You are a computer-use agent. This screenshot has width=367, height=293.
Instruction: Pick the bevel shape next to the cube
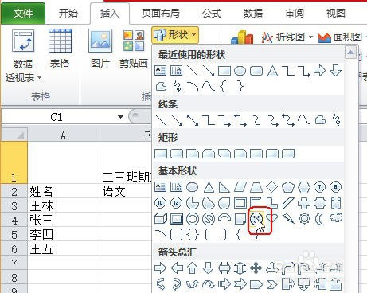coord(177,219)
